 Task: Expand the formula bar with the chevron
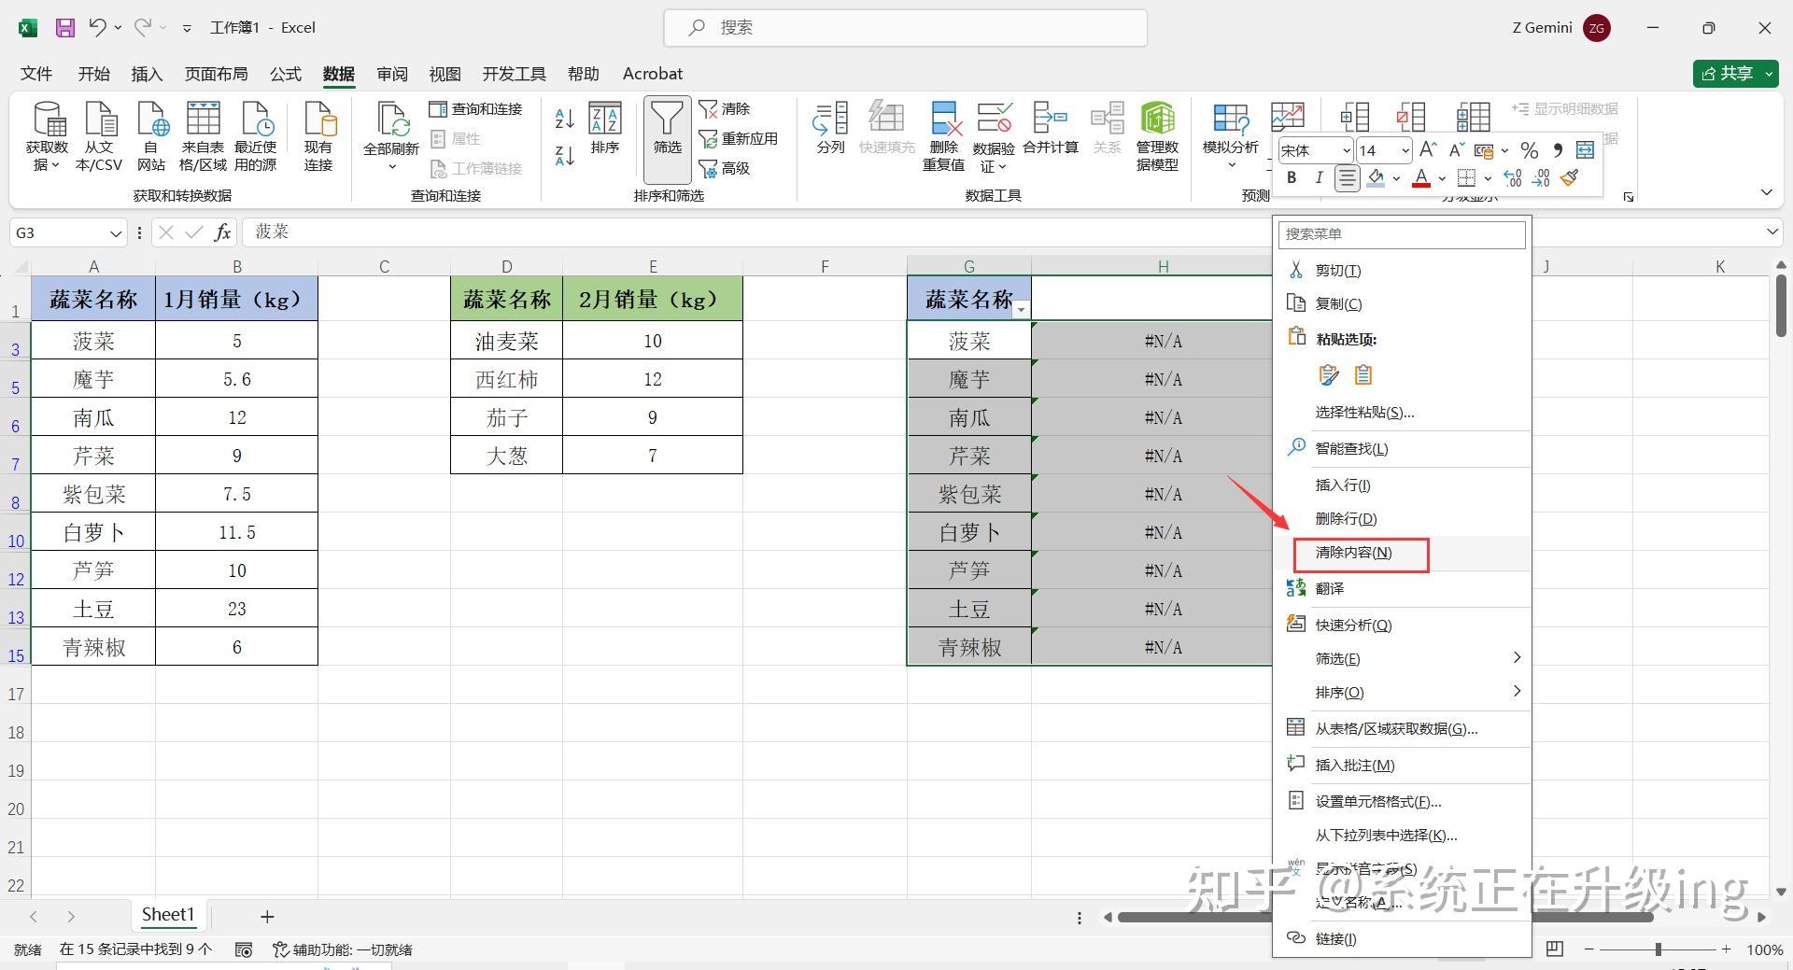click(1772, 232)
